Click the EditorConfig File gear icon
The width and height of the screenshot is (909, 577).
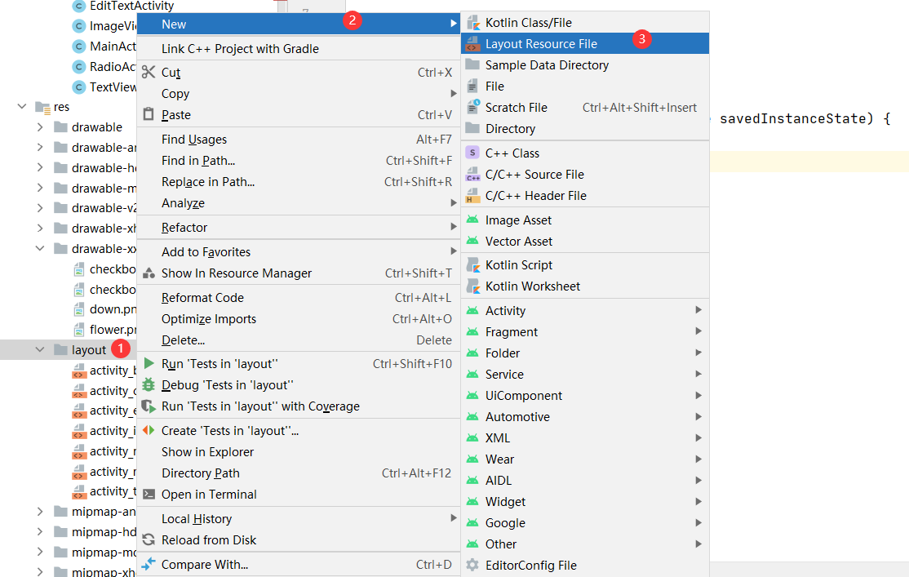pyautogui.click(x=472, y=565)
